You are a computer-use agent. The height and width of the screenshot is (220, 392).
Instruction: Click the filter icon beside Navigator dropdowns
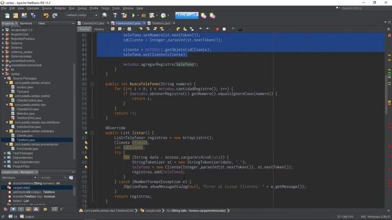tap(71, 178)
